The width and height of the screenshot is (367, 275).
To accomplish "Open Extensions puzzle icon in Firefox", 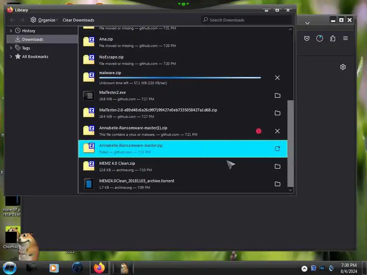I will pos(333,38).
